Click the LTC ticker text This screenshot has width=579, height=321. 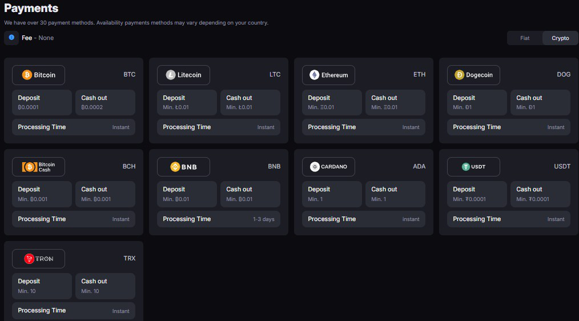tap(275, 75)
